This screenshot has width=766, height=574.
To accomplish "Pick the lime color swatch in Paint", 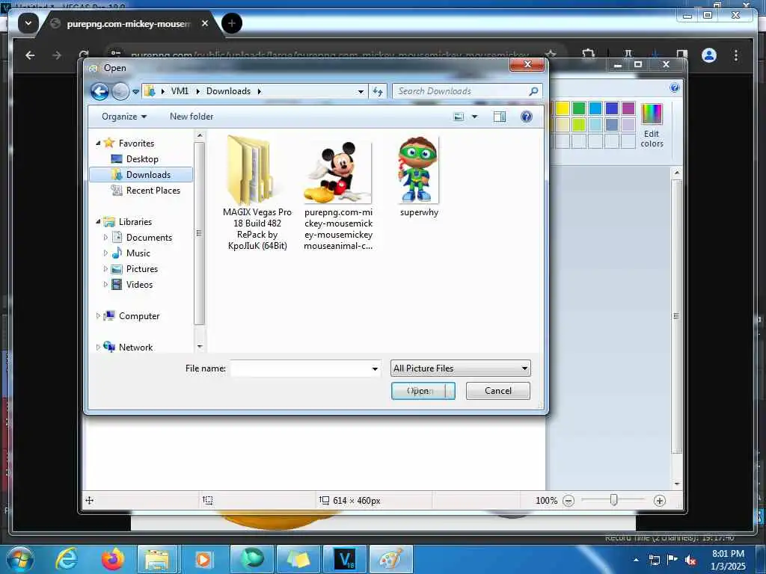I will point(579,125).
